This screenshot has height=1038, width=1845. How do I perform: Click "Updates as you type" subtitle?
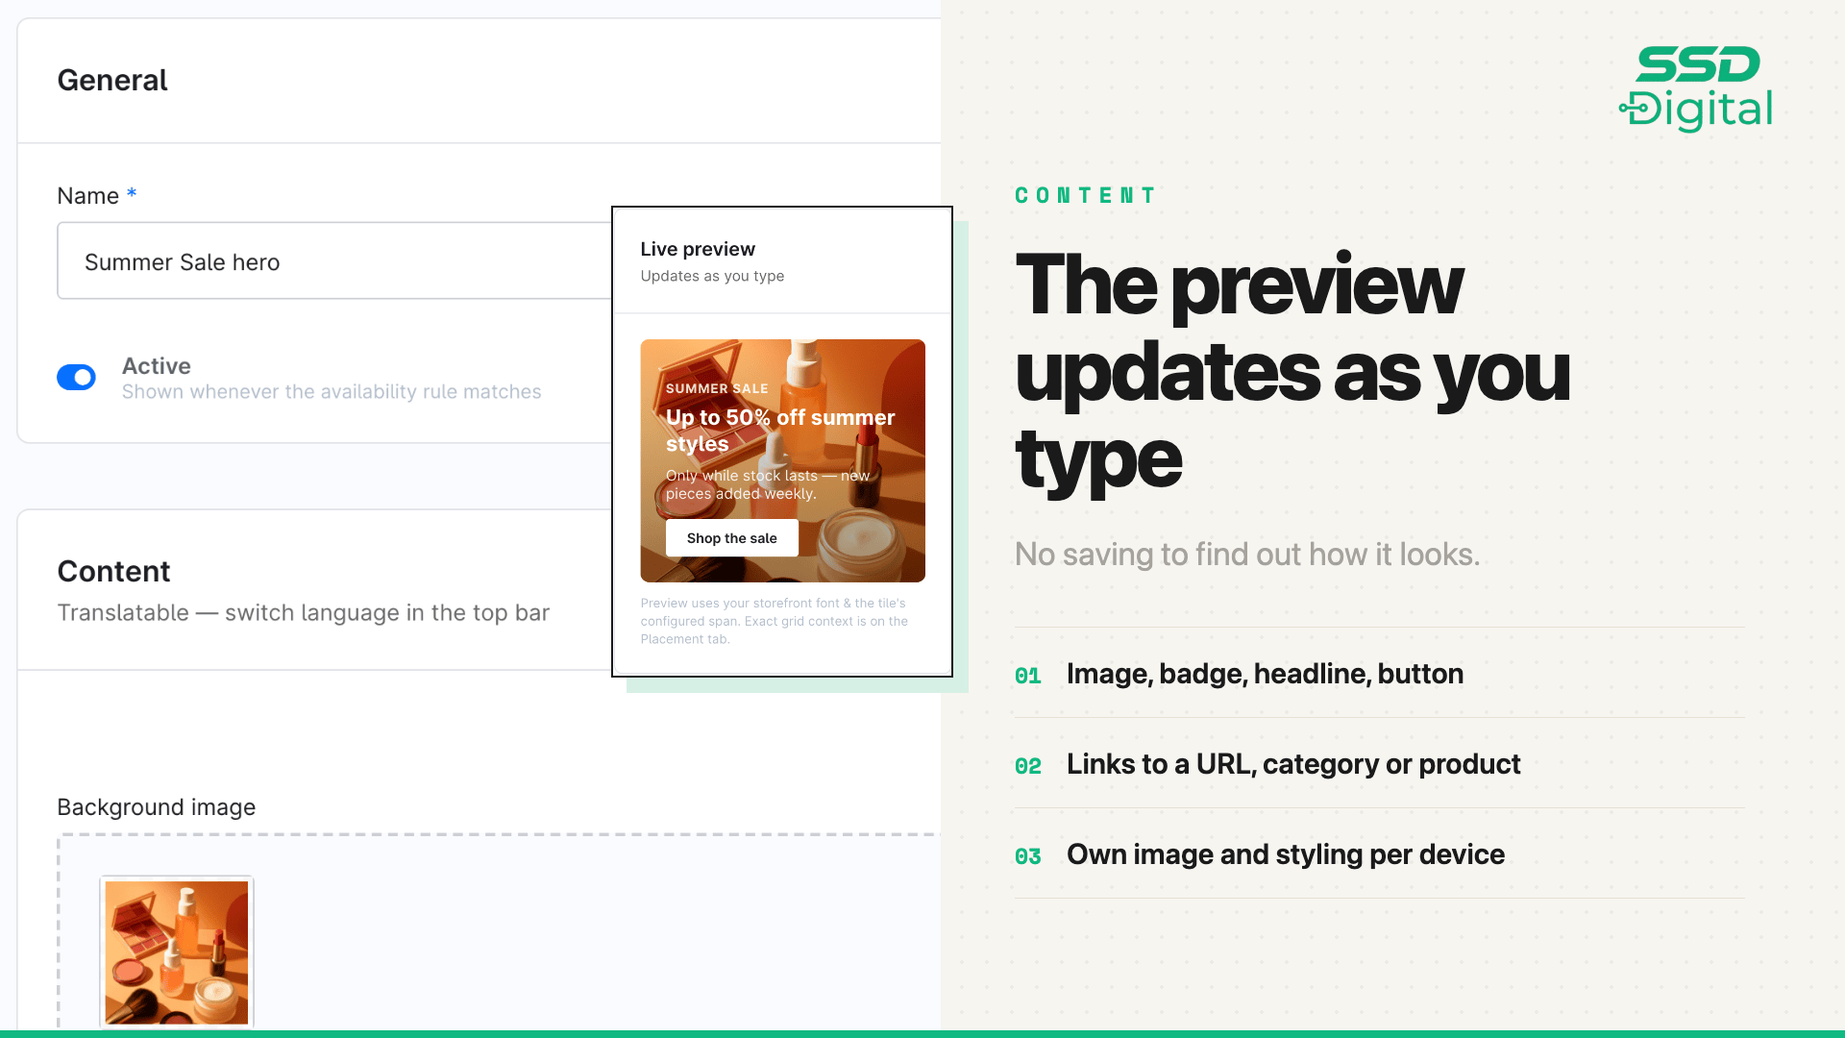click(x=712, y=276)
